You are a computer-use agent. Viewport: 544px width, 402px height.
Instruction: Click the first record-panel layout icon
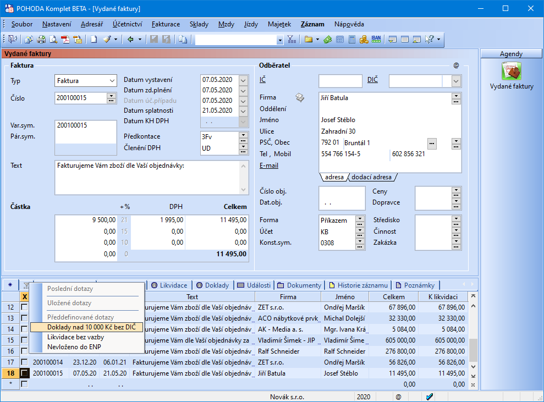pyautogui.click(x=392, y=40)
